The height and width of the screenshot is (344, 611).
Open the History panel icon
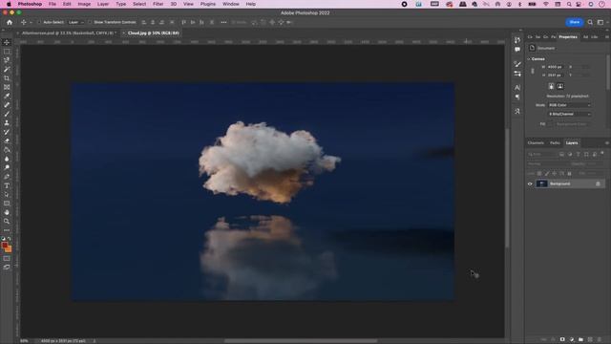[517, 40]
